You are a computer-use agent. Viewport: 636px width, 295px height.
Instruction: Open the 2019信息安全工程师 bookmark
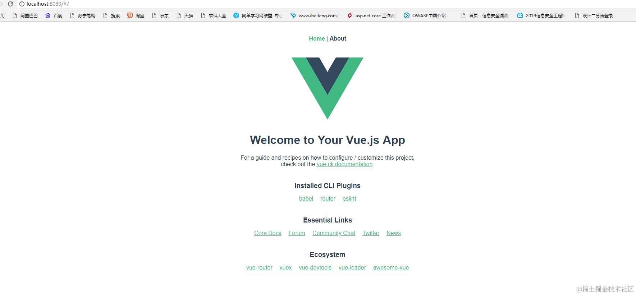542,15
